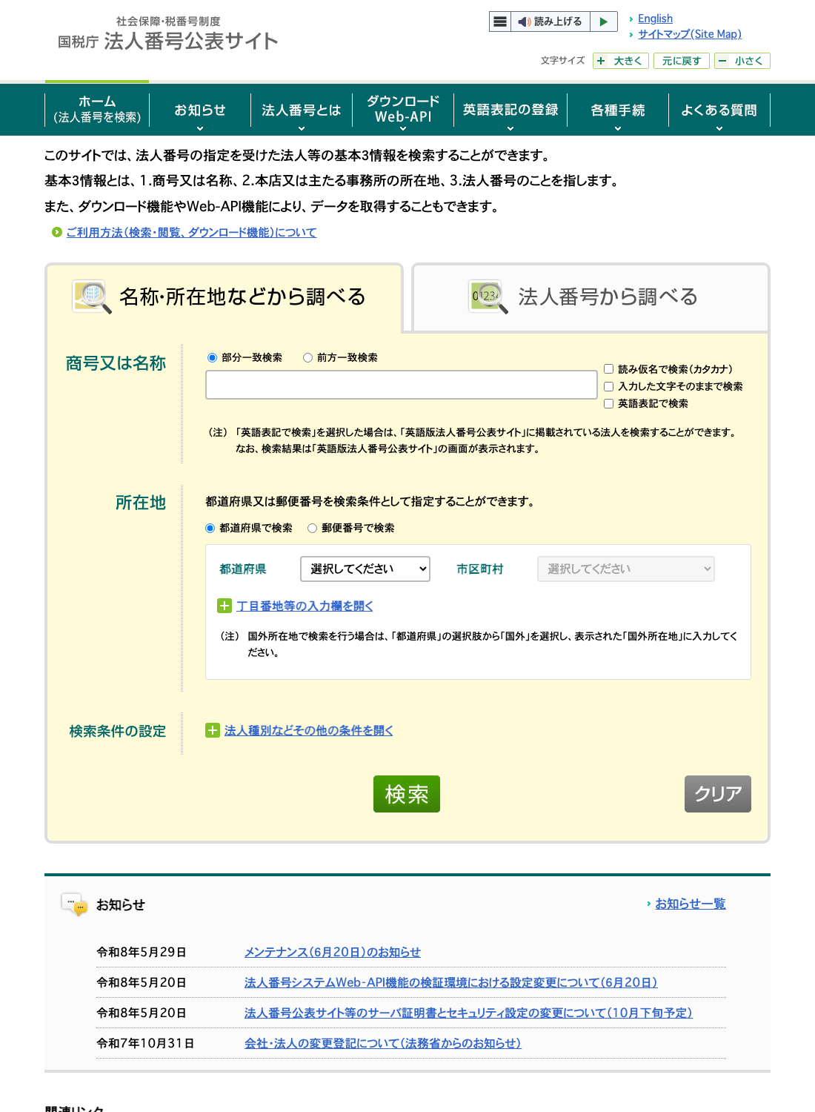Click building magnifier icon on name search tab
Viewport: 815px width, 1112px height.
92,297
